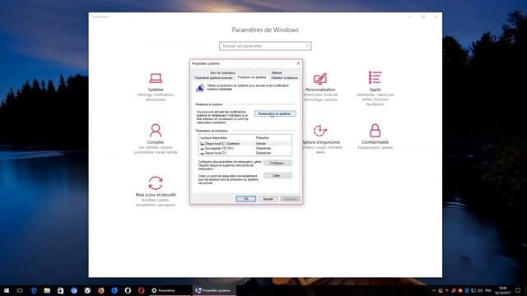Viewport: 527px width, 296px height.
Task: Click the FRA language indicator
Action: pyautogui.click(x=488, y=290)
